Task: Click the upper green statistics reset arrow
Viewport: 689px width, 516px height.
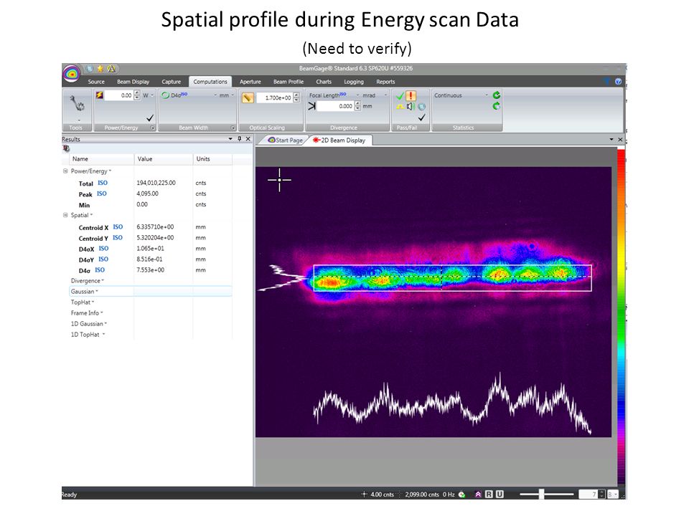Action: point(497,95)
